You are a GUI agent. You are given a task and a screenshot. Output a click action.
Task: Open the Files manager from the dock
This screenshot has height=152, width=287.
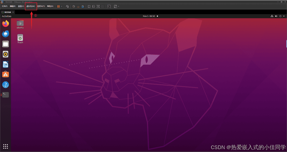(5, 44)
